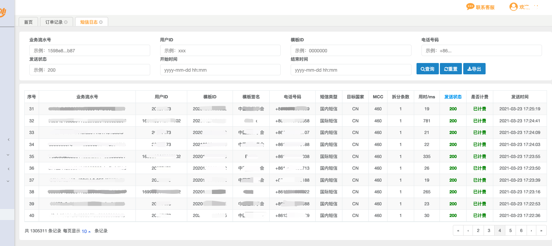552x246 pixels.
Task: Switch to the 订单记录 tab
Action: (54, 22)
